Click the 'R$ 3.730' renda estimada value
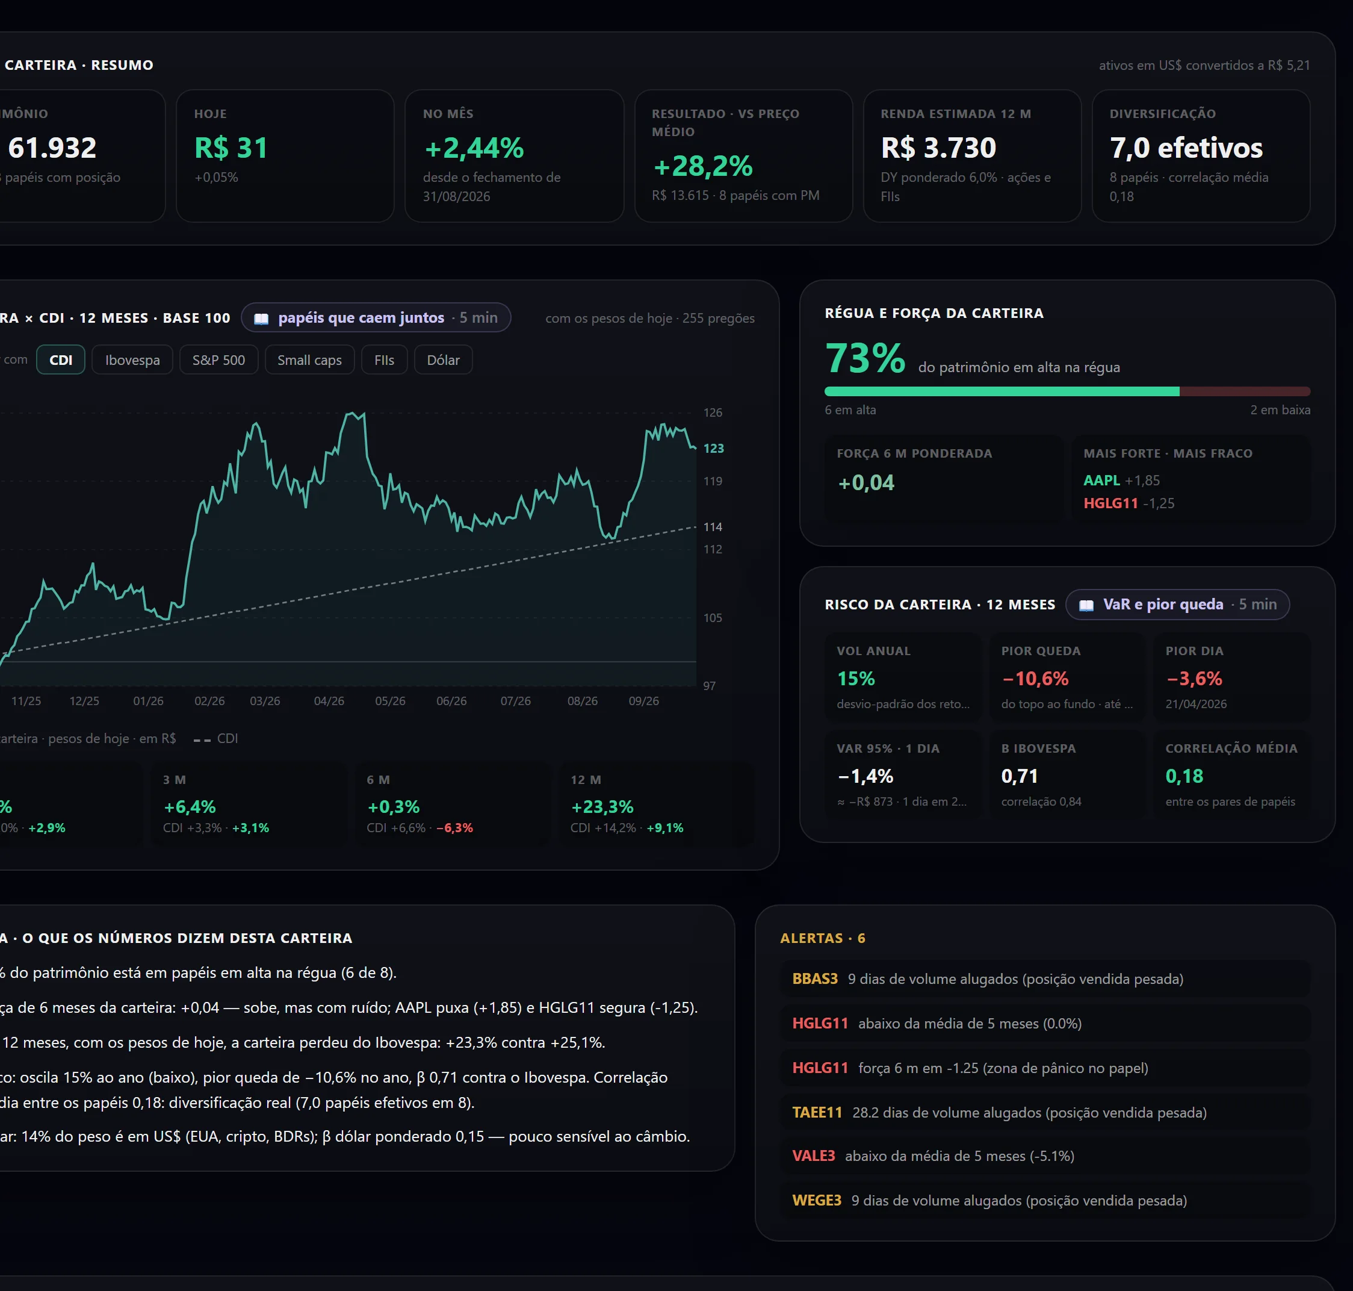Screen dimensions: 1353x1291 coord(938,148)
